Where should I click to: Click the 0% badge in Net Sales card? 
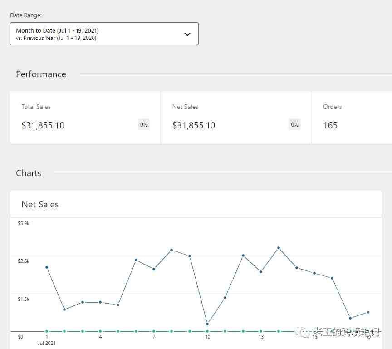coord(294,124)
